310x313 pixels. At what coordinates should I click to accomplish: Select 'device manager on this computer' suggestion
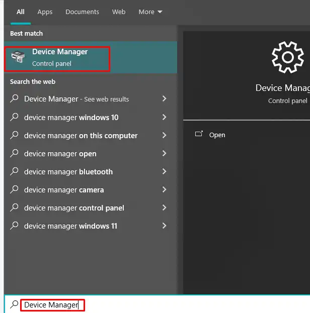81,135
